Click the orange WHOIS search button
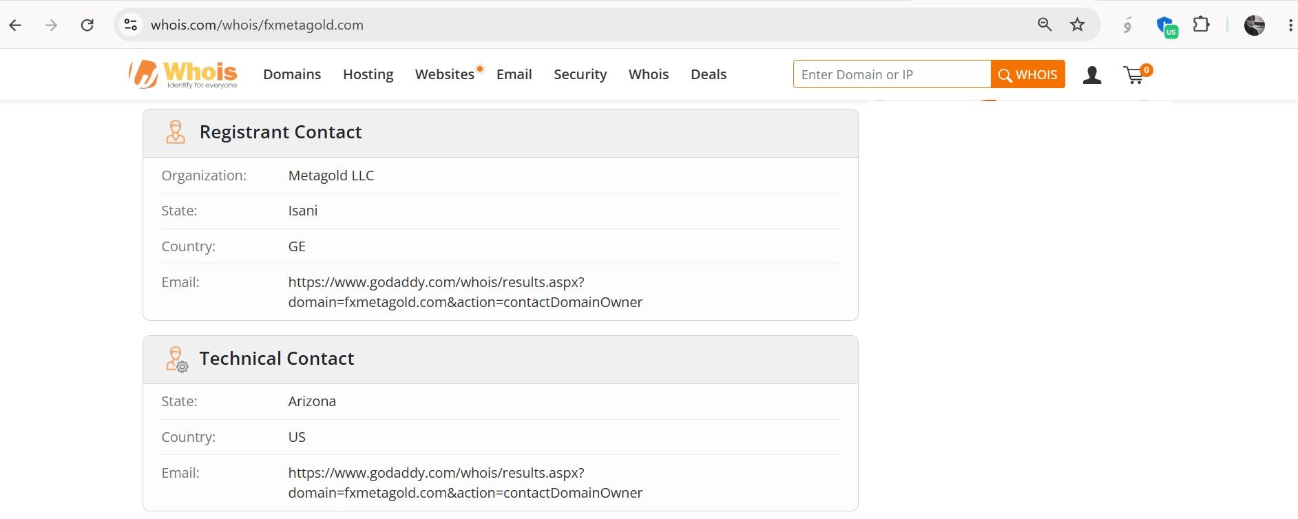Viewport: 1298px width, 519px height. coord(1028,74)
